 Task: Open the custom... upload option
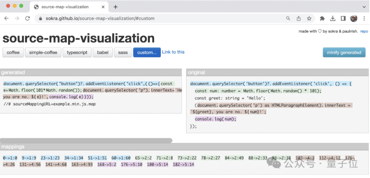point(147,52)
